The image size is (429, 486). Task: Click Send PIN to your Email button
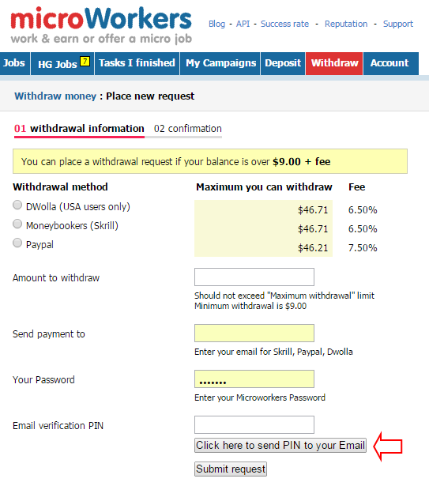point(280,445)
